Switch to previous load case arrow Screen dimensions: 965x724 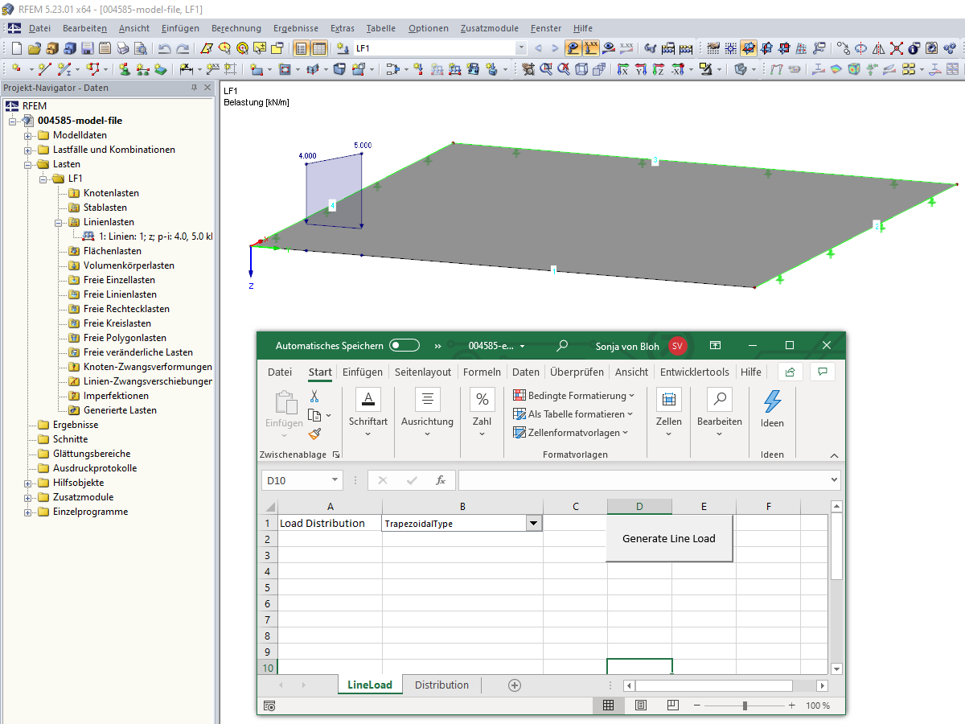pos(538,48)
